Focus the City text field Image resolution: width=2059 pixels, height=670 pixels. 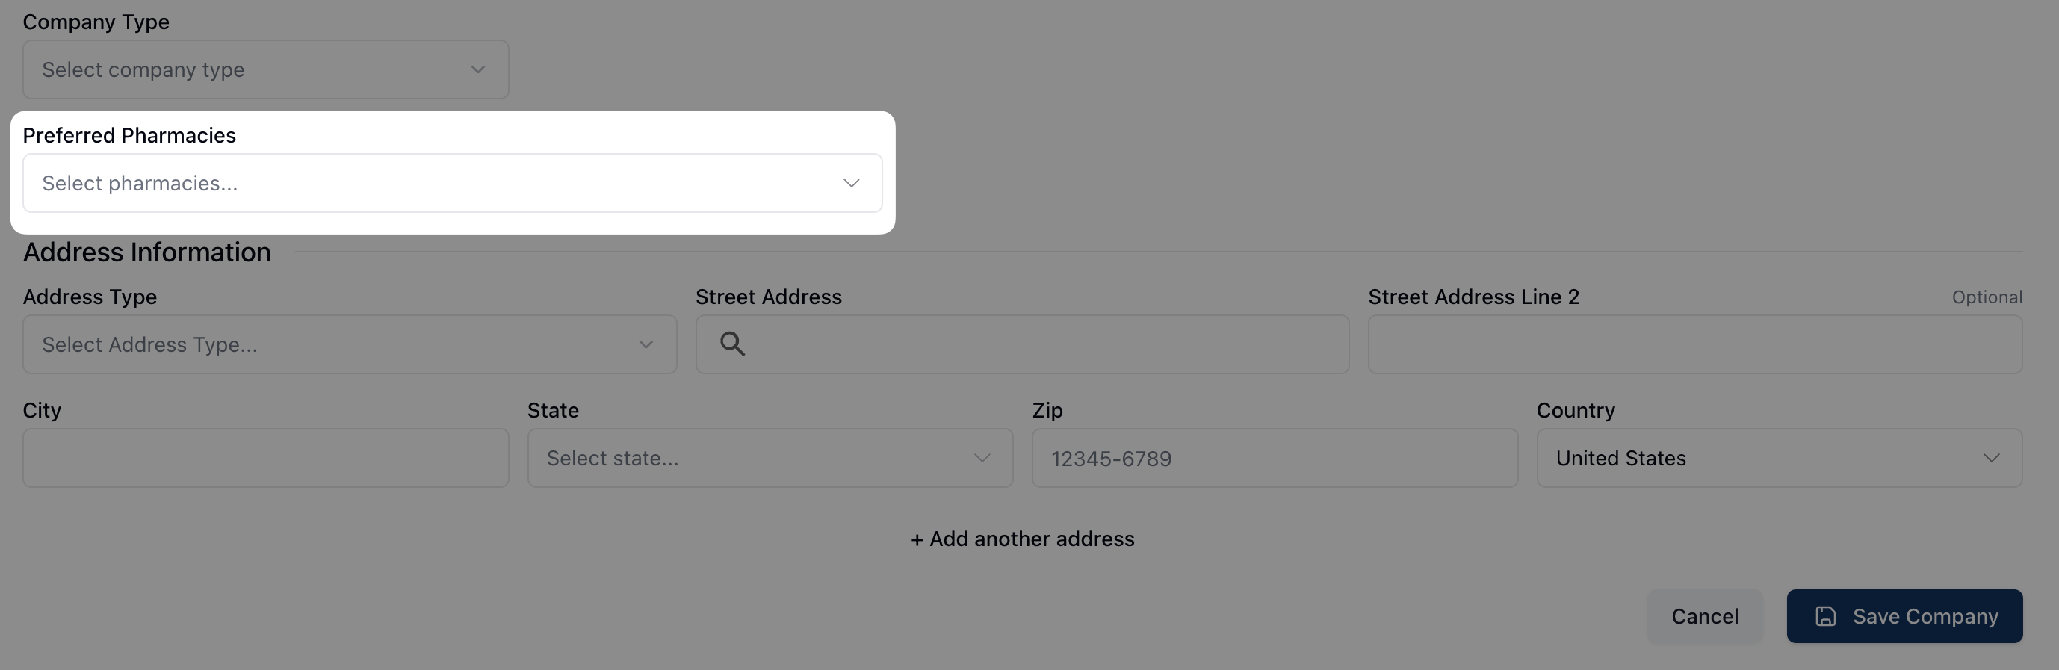click(265, 458)
